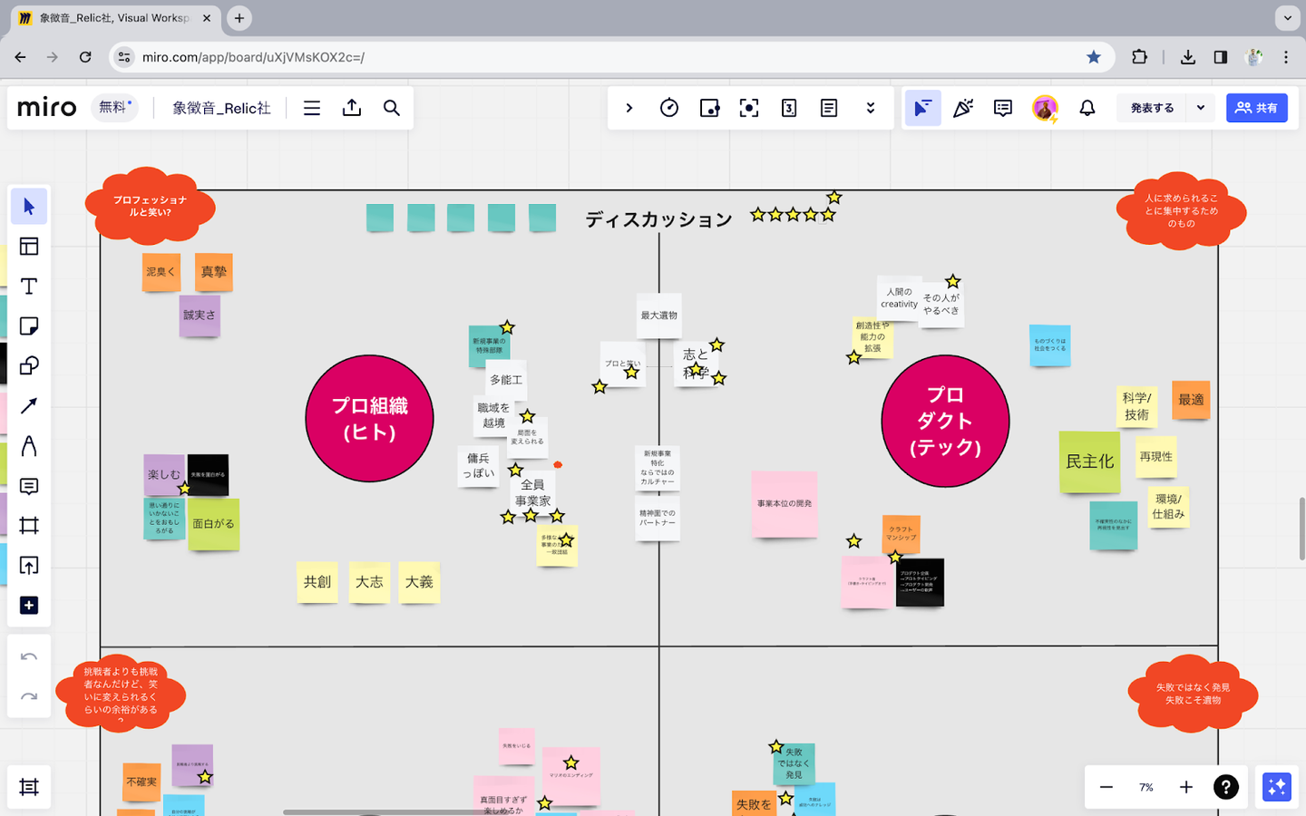Select the cursor Select tool in left toolbar
This screenshot has width=1306, height=816.
29,207
